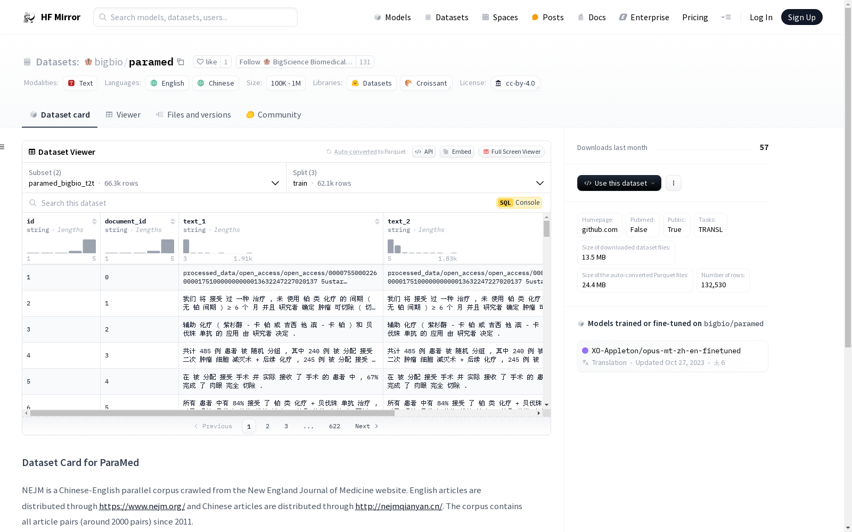Open the cc-by-4.0 license tag
Image resolution: width=852 pixels, height=532 pixels.
click(x=515, y=83)
